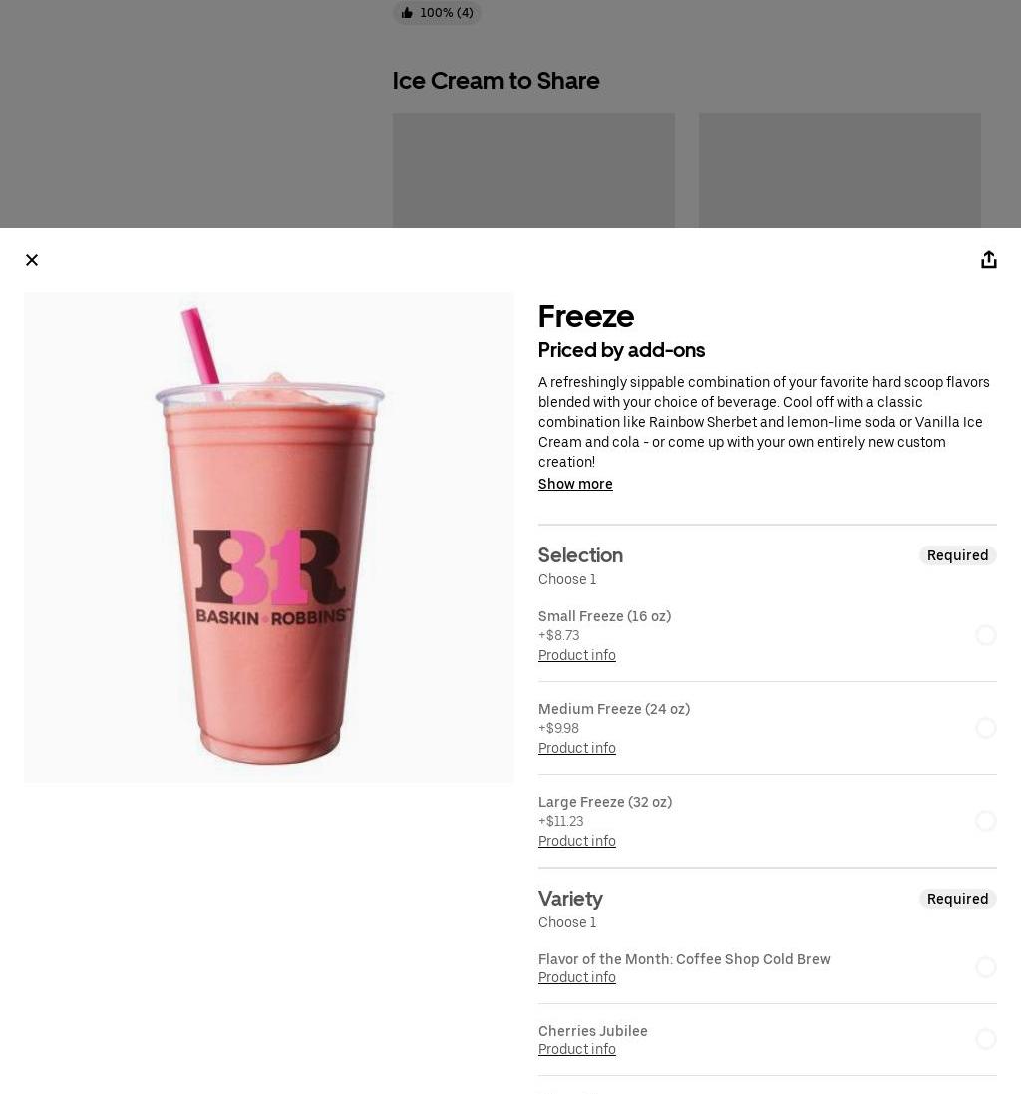This screenshot has width=1021, height=1094.
Task: Open Product info for Large Freeze
Action: (576, 842)
